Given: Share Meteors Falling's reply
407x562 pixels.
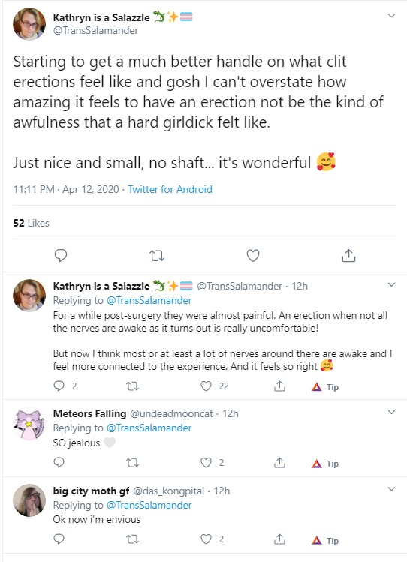Looking at the screenshot, I should click(279, 463).
